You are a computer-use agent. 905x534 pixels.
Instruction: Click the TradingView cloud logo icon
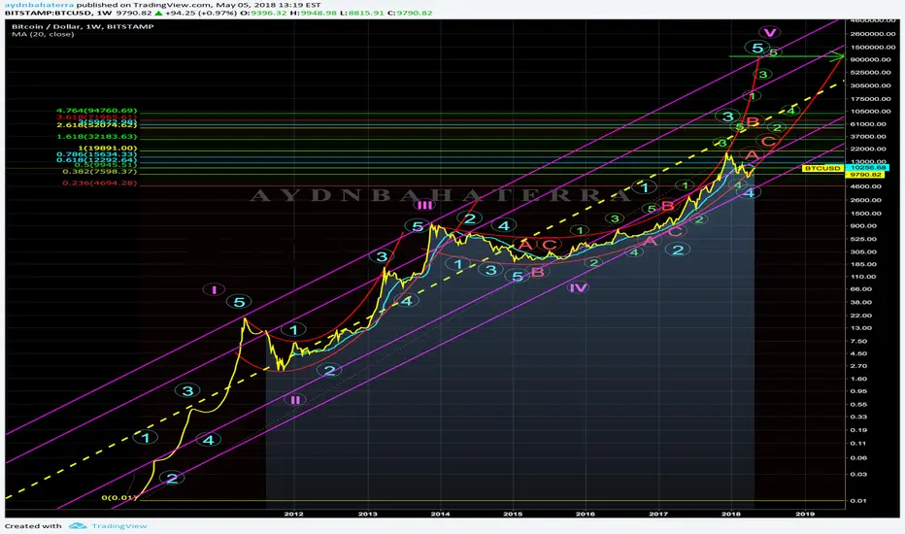(78, 526)
